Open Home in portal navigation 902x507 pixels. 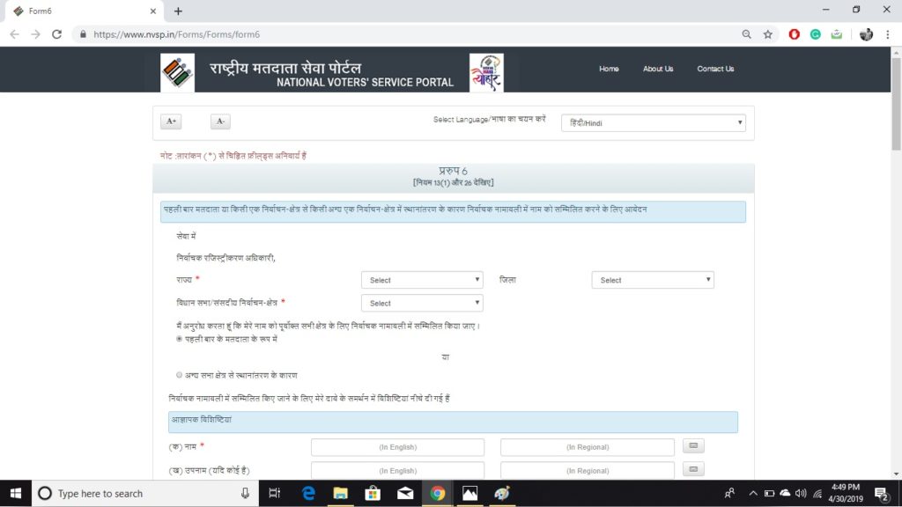[x=609, y=69]
